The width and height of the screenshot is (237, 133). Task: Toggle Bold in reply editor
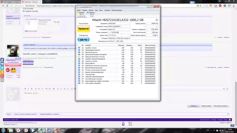coord(25,88)
